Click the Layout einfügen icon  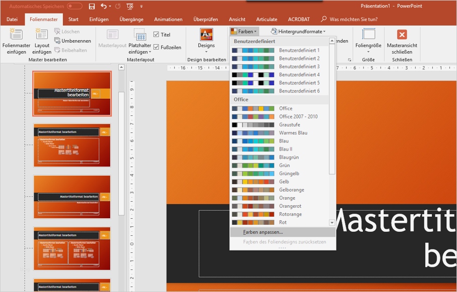[42, 35]
